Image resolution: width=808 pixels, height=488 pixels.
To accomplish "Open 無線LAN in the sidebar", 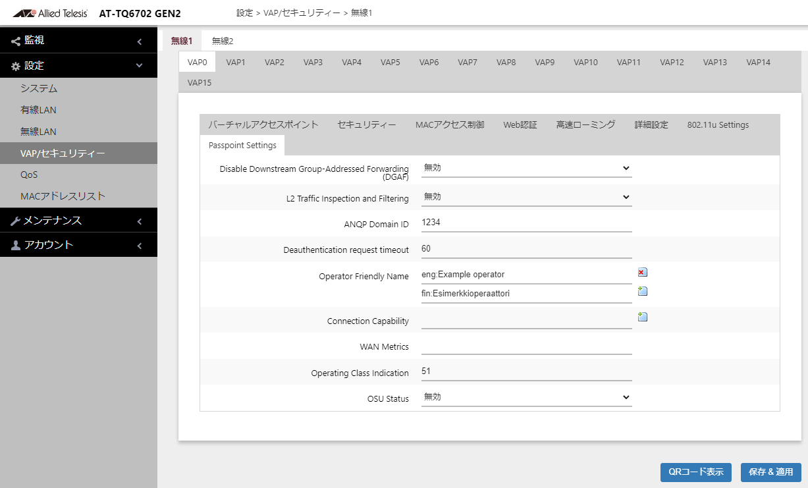I will tap(38, 132).
